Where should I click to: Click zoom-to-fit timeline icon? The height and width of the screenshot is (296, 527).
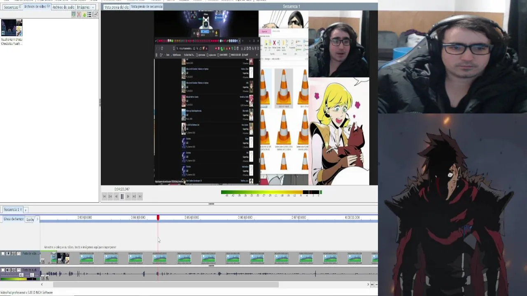372,284
